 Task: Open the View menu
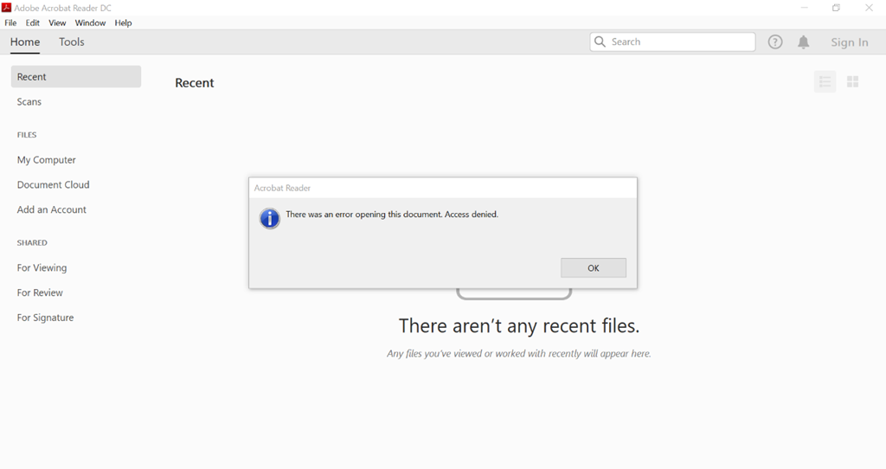[57, 22]
